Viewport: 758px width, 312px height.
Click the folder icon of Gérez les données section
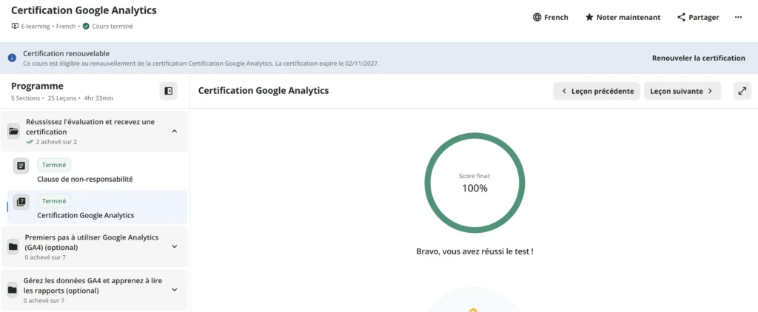[x=13, y=290]
